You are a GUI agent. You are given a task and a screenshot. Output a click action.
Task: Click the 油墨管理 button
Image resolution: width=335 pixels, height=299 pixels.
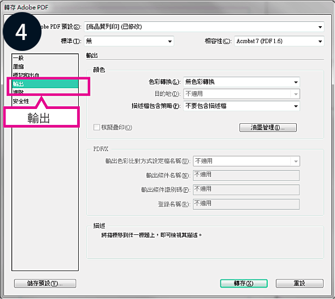(268, 128)
